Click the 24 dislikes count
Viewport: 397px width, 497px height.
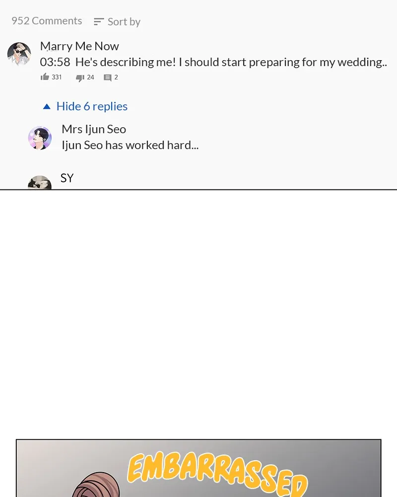90,78
